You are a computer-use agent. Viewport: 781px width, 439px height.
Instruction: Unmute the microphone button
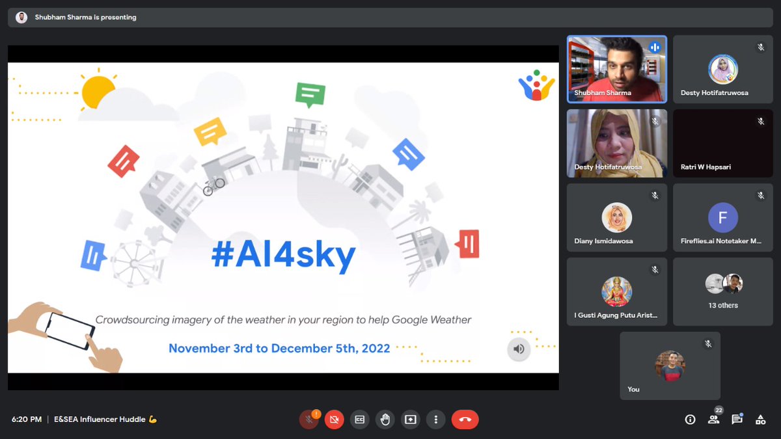pyautogui.click(x=308, y=419)
